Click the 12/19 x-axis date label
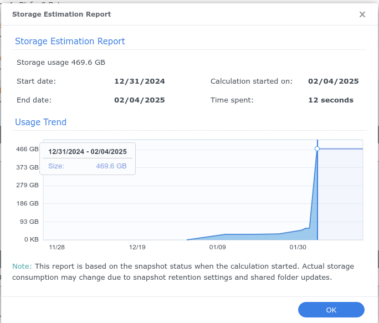Viewport: 379px width, 323px height. click(x=137, y=247)
